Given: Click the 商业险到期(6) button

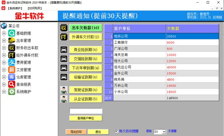Looking at the screenshot, I should coord(86,50).
